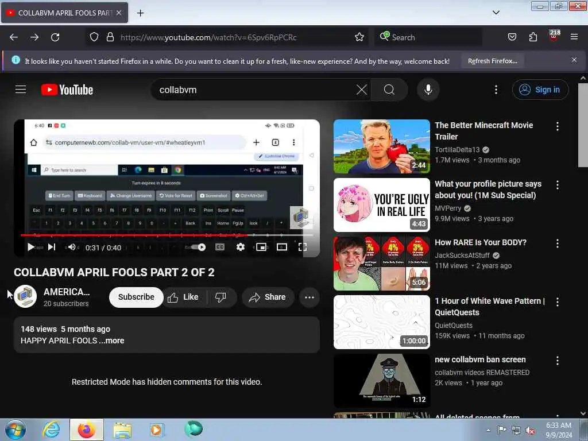
Task: Run the YouTube search with magnifier button
Action: [x=389, y=90]
